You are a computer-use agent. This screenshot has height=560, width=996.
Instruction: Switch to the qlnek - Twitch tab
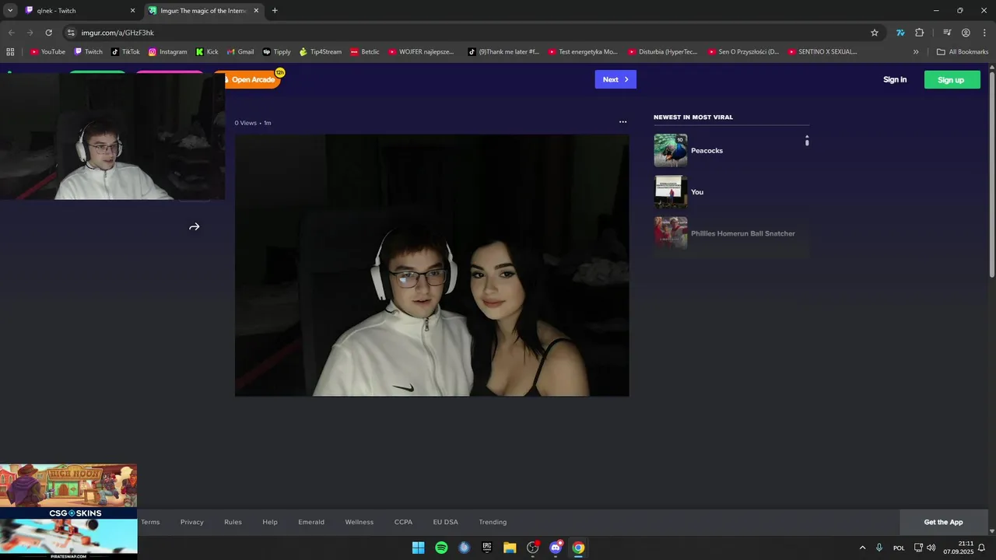80,11
